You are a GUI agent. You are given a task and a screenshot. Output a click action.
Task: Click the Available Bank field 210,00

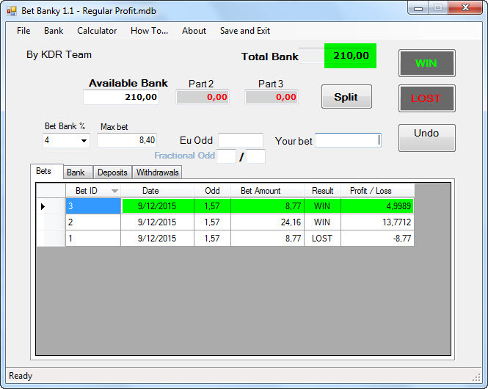(x=121, y=97)
